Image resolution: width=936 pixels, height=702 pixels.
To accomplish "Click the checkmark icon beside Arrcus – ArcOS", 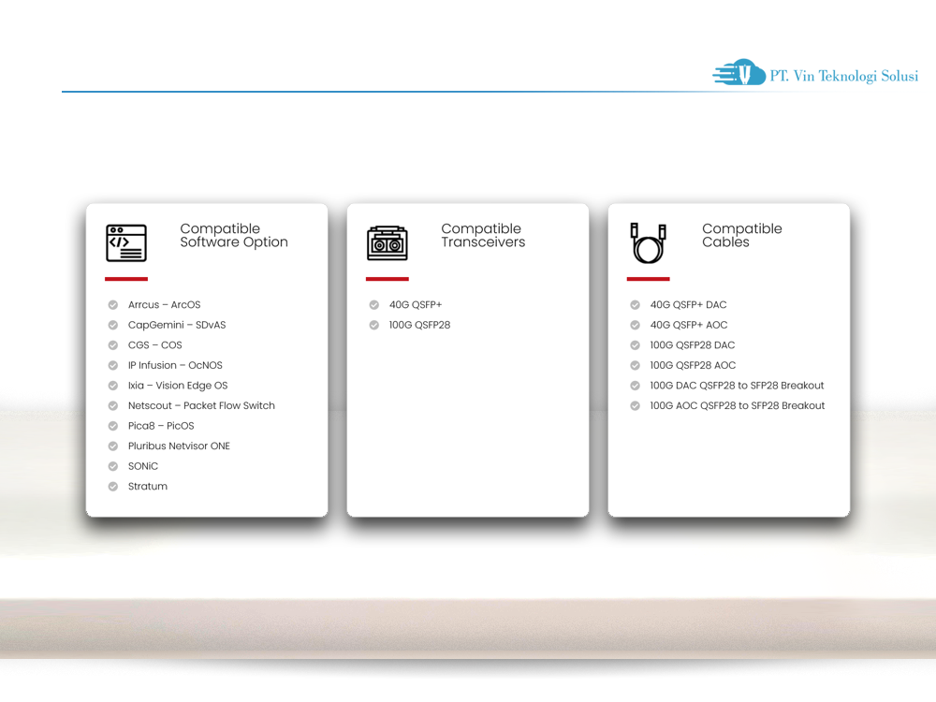I will pos(112,304).
